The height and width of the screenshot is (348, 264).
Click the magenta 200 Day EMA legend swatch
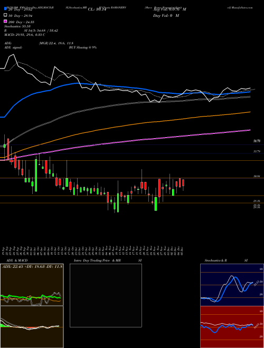(x=5, y=21)
